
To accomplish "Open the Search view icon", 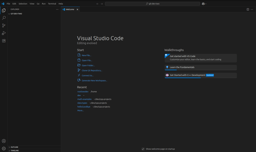I will [x=4, y=18].
